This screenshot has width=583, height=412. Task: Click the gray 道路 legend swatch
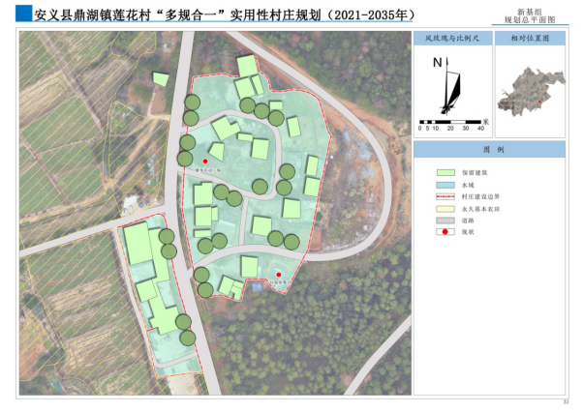tap(445, 220)
